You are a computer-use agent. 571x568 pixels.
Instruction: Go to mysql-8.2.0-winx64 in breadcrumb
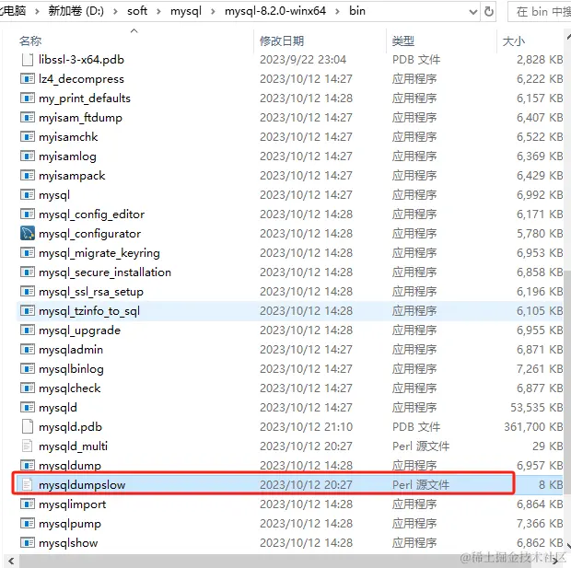(275, 11)
